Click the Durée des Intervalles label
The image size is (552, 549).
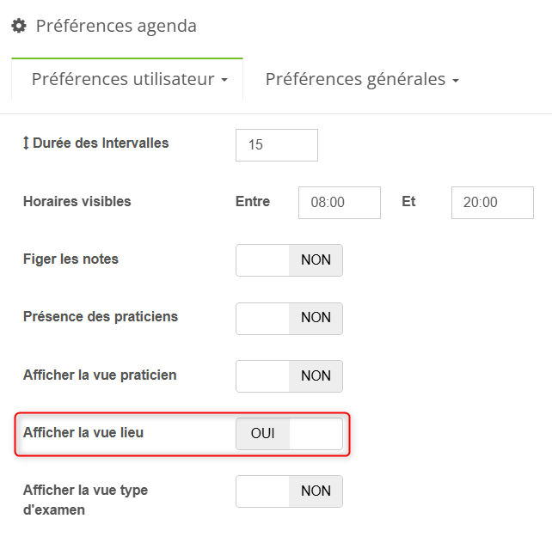[101, 143]
